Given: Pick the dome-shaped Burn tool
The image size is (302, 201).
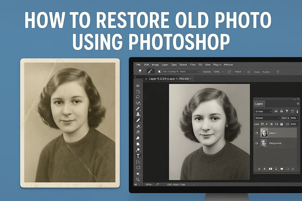Looking at the screenshot, I should click(138, 144).
